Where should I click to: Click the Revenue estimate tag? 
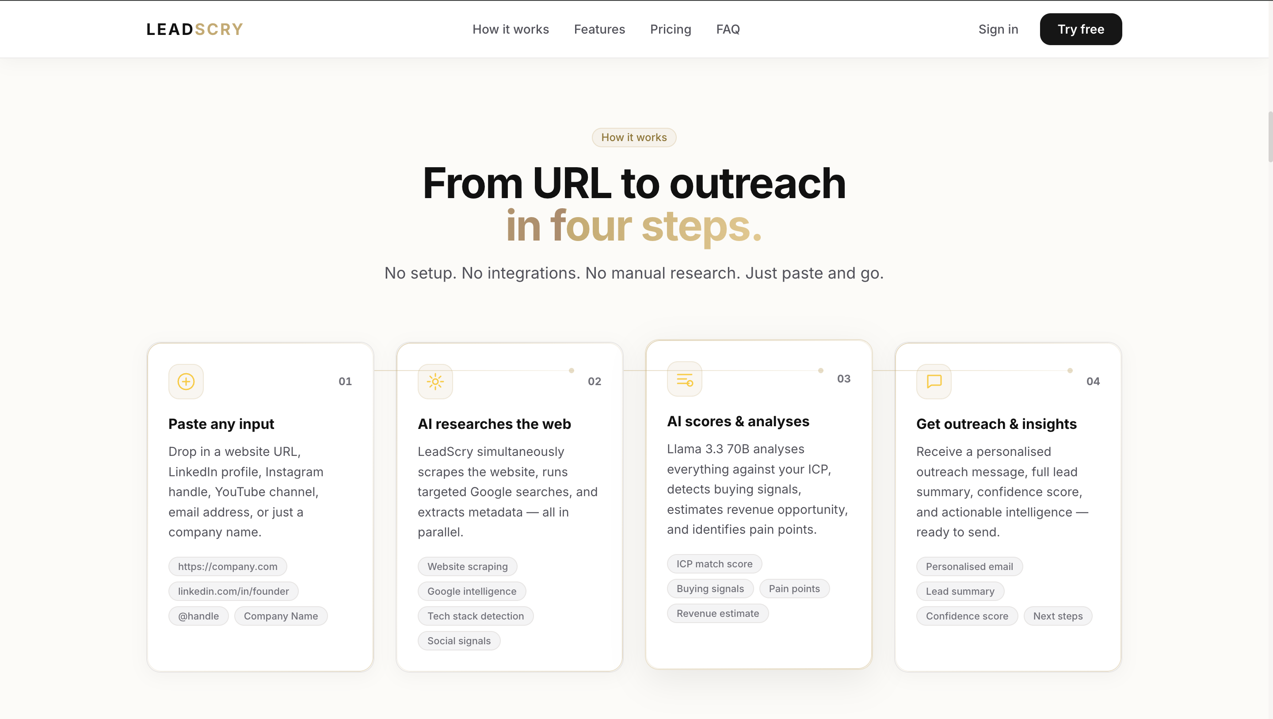coord(717,613)
